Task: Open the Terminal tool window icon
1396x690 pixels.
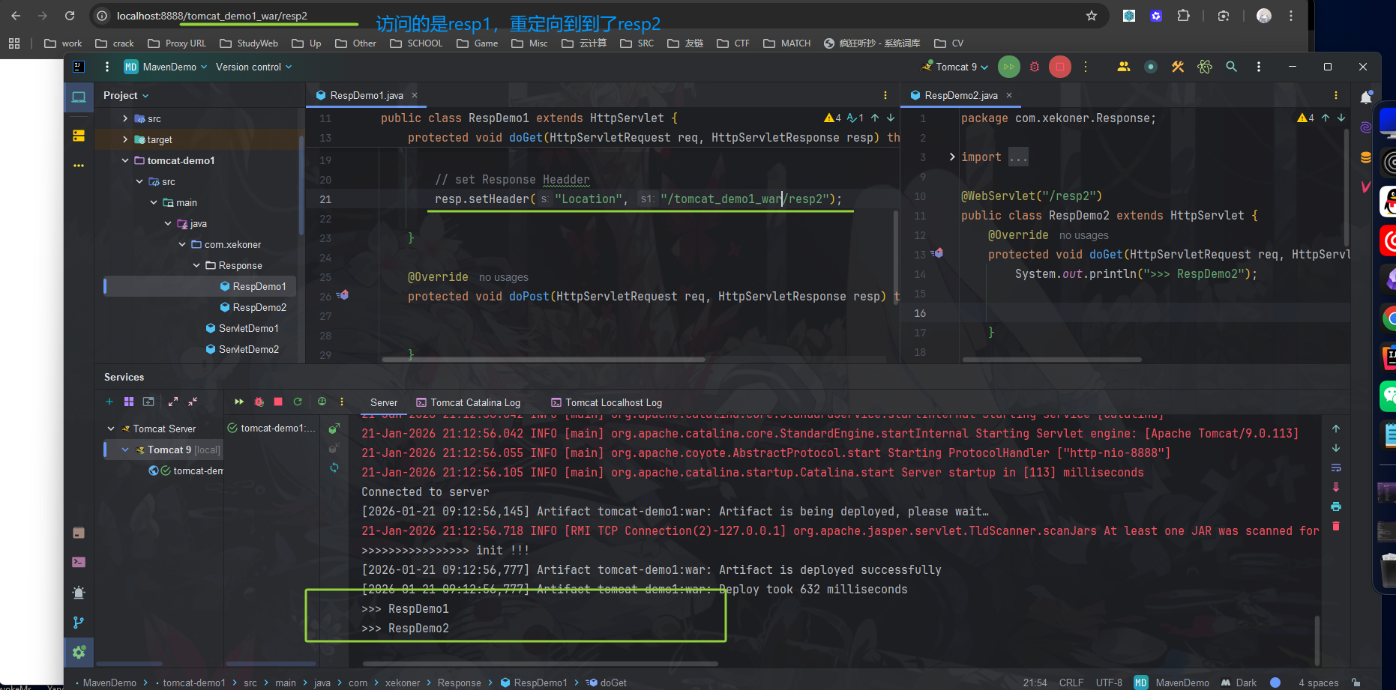Action: click(x=79, y=562)
